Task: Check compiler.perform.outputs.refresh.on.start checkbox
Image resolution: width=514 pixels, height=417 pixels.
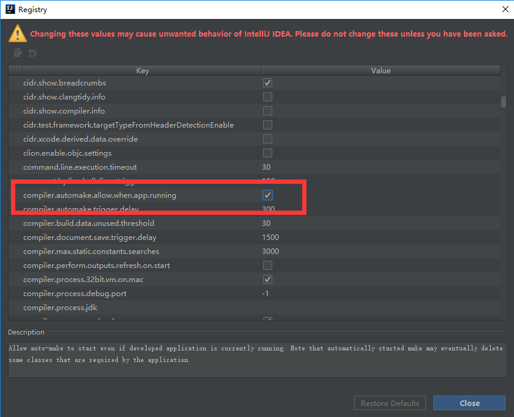Action: [267, 266]
